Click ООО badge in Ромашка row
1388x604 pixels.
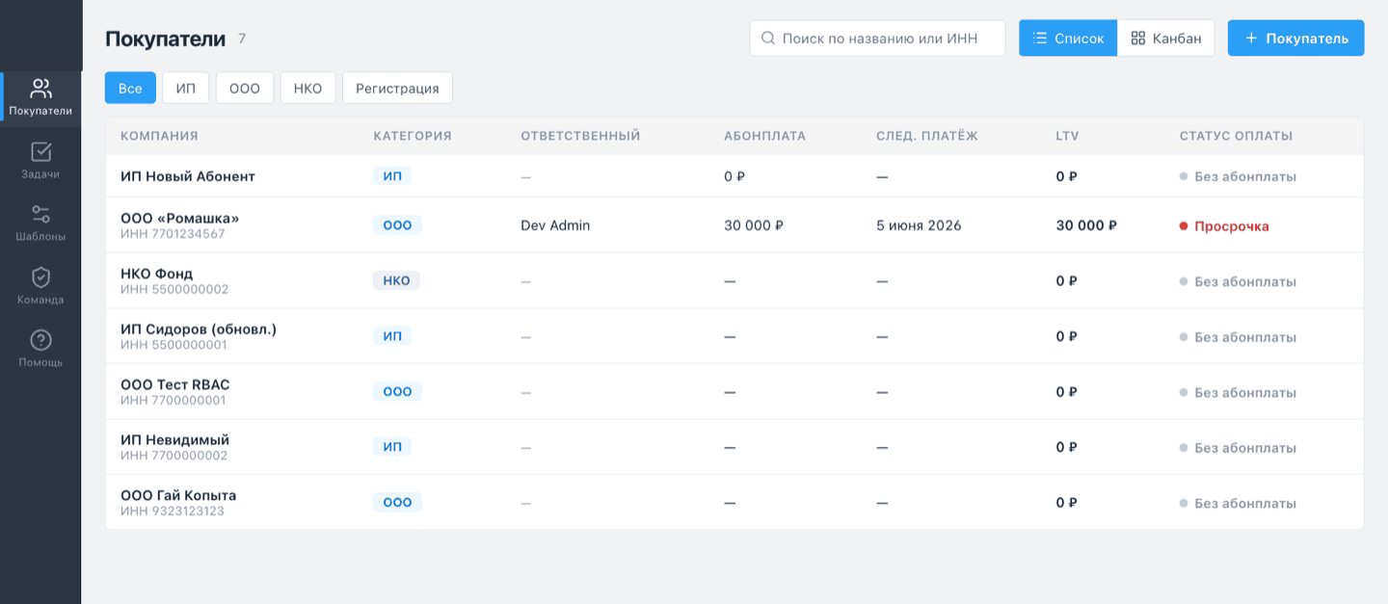397,225
